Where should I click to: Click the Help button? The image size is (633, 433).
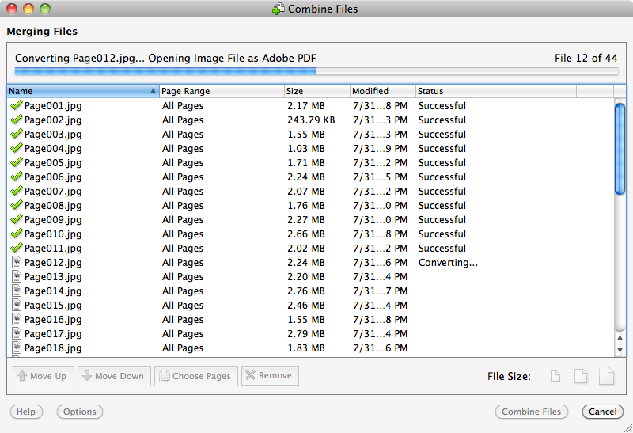26,412
